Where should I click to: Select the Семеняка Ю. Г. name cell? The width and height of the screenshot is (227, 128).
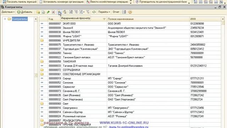click(x=84, y=91)
